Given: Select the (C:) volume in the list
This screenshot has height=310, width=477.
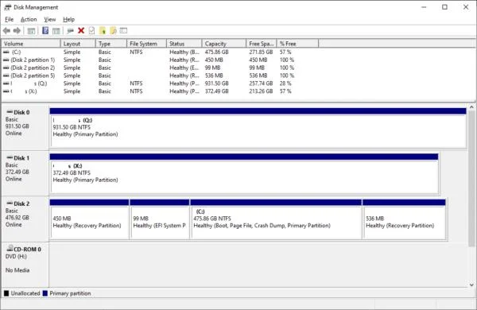Looking at the screenshot, I should click(16, 52).
